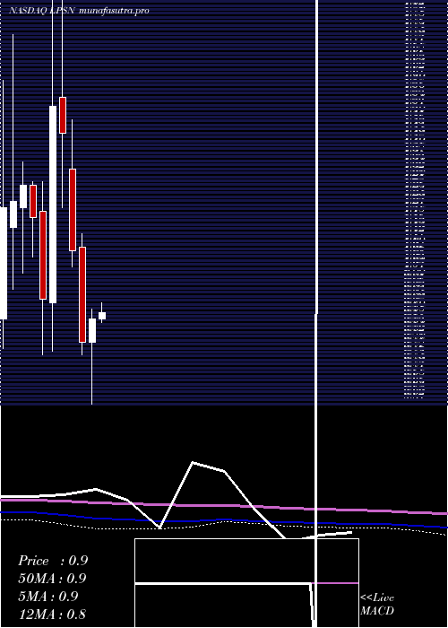
Task: Click the tallest white candlestick body
Action: pyautogui.click(x=53, y=205)
